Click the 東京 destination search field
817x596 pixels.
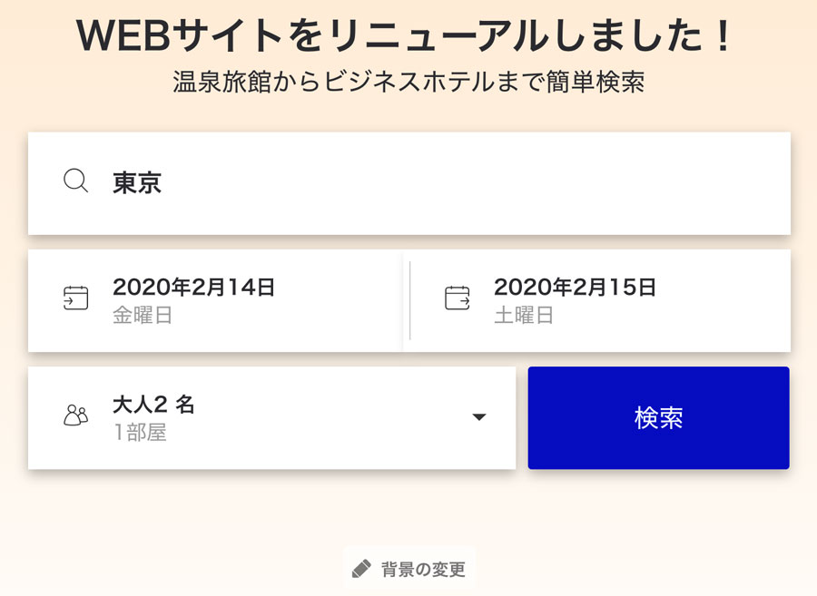click(409, 183)
